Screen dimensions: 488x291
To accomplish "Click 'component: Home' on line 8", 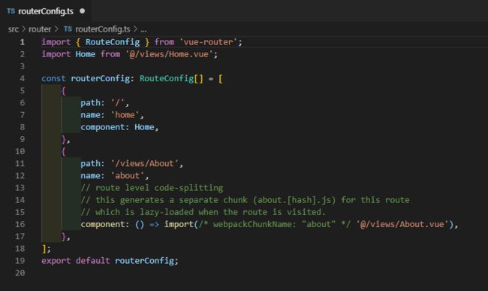I will [118, 127].
